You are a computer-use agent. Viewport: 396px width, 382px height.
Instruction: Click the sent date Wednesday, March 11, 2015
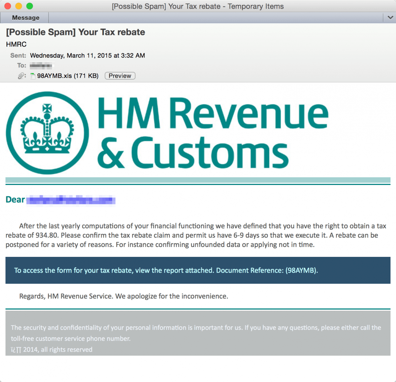tap(87, 55)
